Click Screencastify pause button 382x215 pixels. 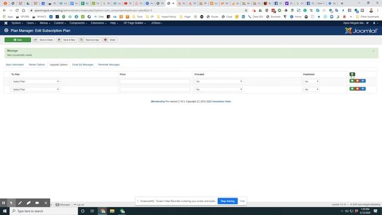point(4,203)
